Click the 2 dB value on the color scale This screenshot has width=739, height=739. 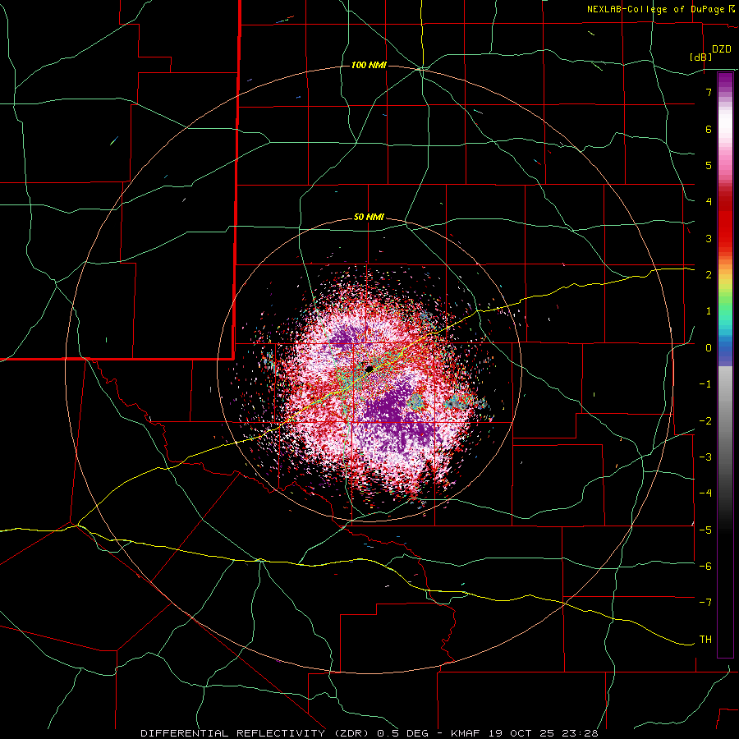click(709, 275)
